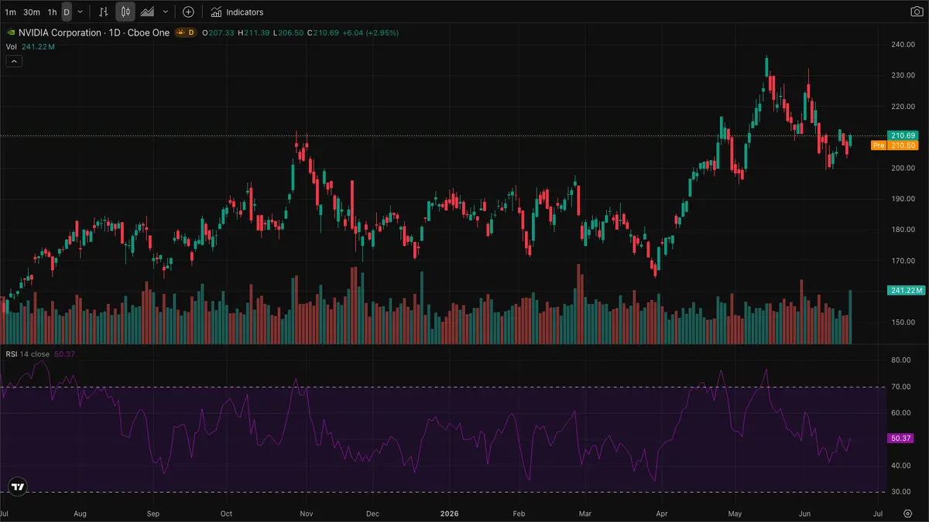The image size is (929, 522).
Task: Click the Nov label on time axis
Action: (305, 513)
